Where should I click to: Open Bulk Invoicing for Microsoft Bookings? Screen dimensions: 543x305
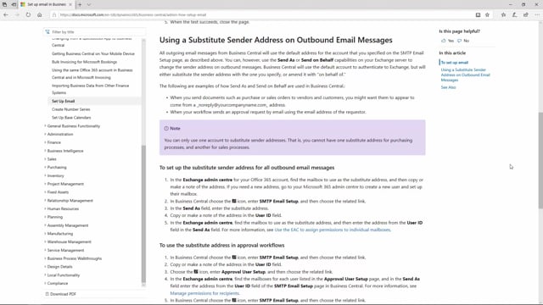[x=85, y=62]
